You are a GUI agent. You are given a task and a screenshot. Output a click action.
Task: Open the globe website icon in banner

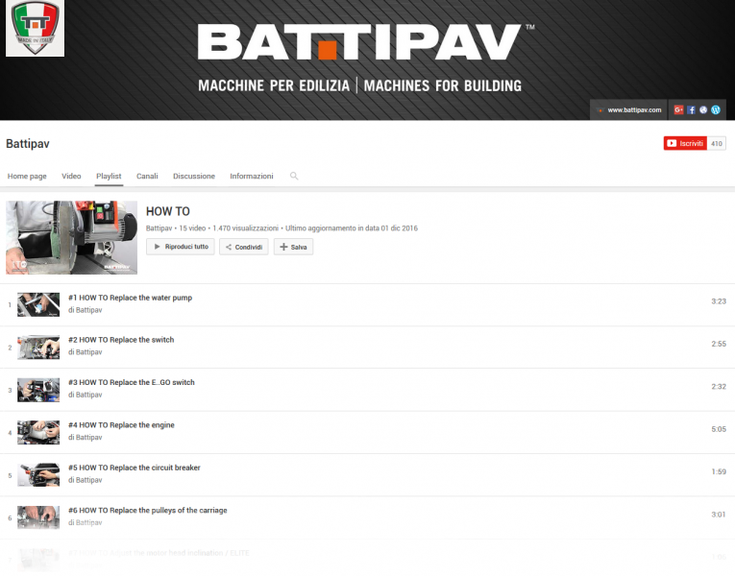pos(703,110)
